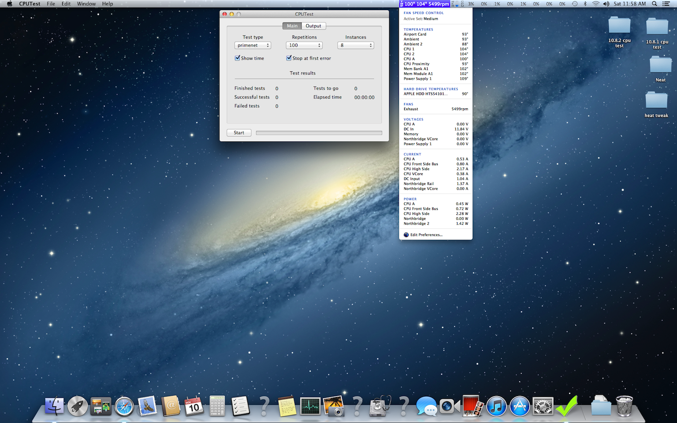Disable Stop at first error checkbox
Screen dimensions: 677x423
[x=289, y=58]
